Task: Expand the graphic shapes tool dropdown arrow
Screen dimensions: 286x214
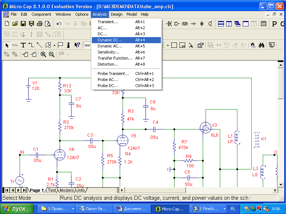Action: coord(54,45)
